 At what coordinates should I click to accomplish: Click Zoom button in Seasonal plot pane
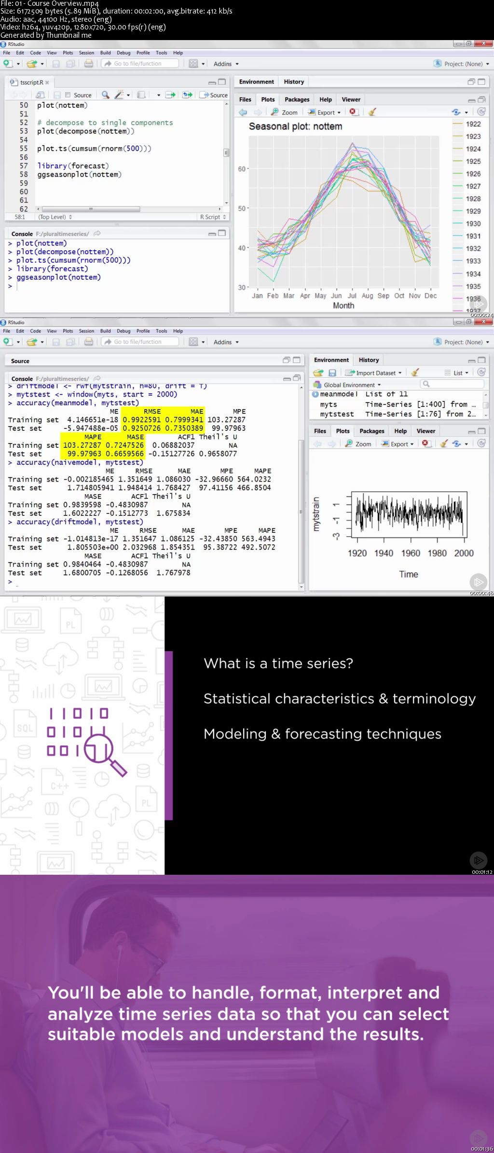click(284, 112)
